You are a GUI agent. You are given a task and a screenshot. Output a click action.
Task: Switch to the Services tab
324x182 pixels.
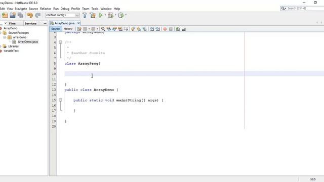click(x=30, y=24)
